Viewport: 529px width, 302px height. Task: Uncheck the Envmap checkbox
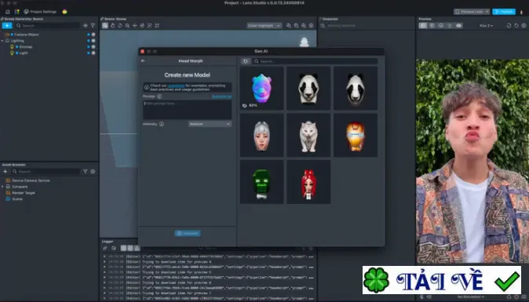click(93, 47)
